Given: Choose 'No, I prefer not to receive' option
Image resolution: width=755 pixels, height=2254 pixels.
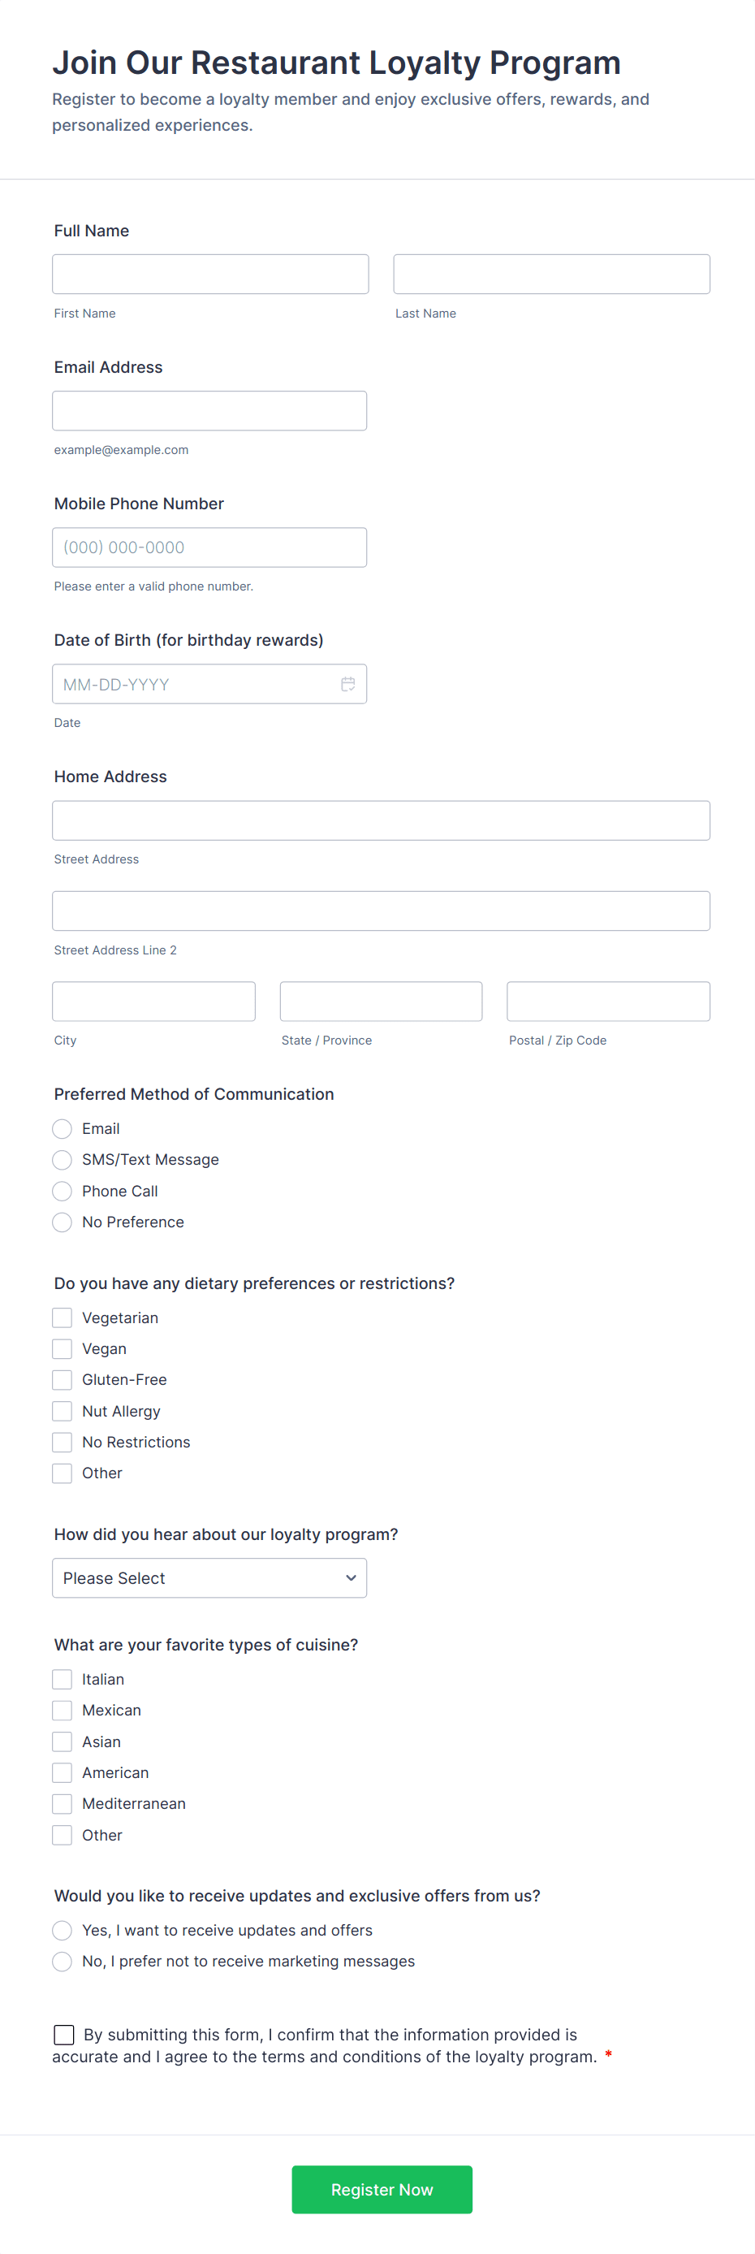Looking at the screenshot, I should [63, 1961].
